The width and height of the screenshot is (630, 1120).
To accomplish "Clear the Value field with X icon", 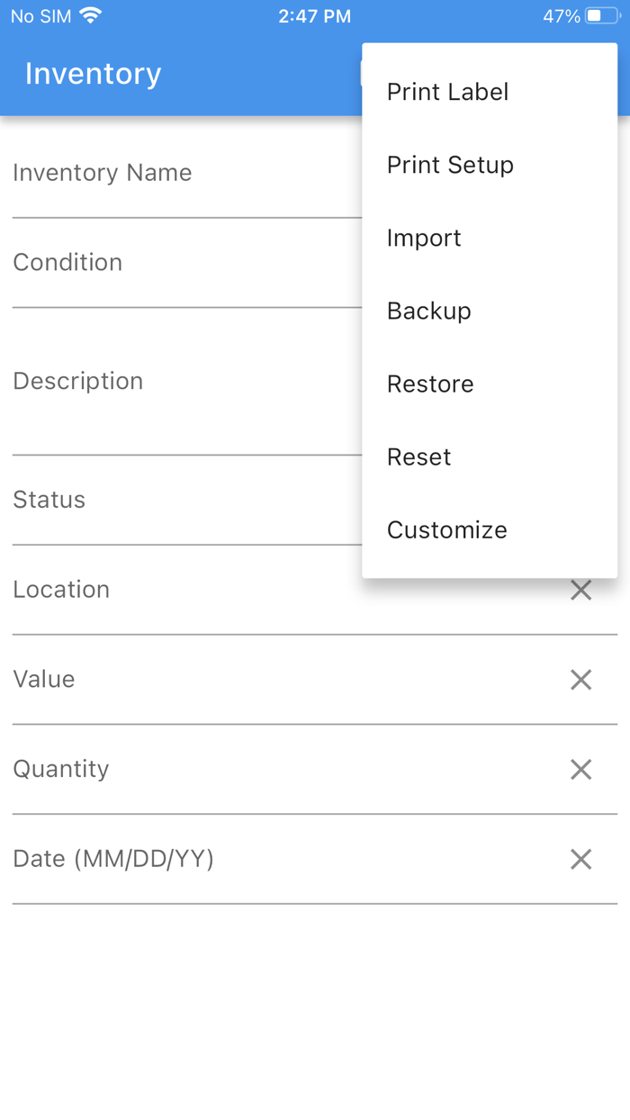I will 580,680.
